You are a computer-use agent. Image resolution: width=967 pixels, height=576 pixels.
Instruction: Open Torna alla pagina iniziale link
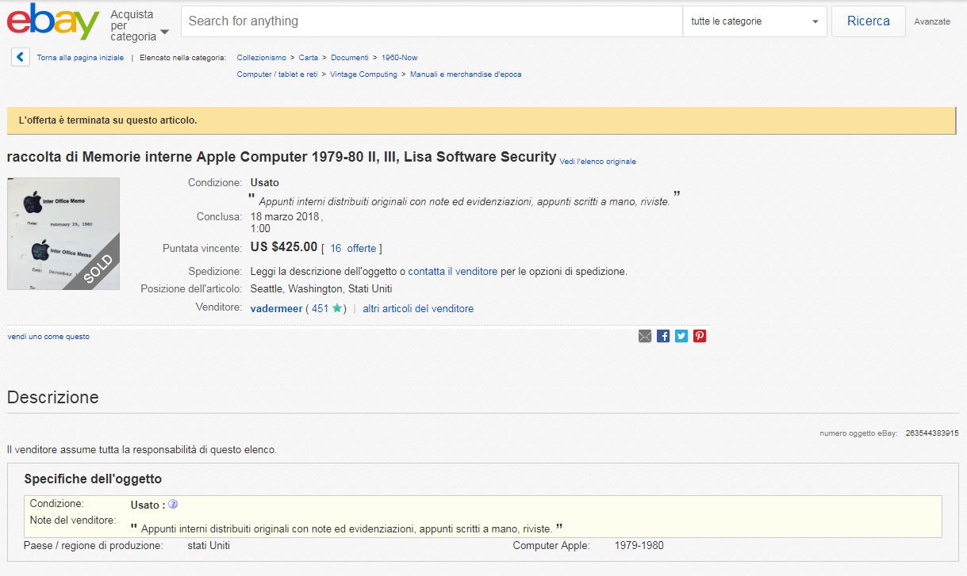[x=80, y=57]
